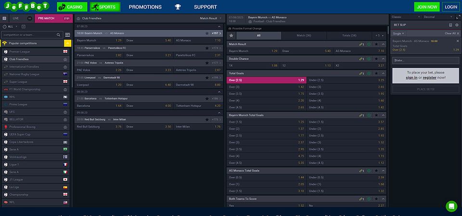
Task: Remove Bayern Munich - AS Monaco bet with X
Action: (x=458, y=41)
